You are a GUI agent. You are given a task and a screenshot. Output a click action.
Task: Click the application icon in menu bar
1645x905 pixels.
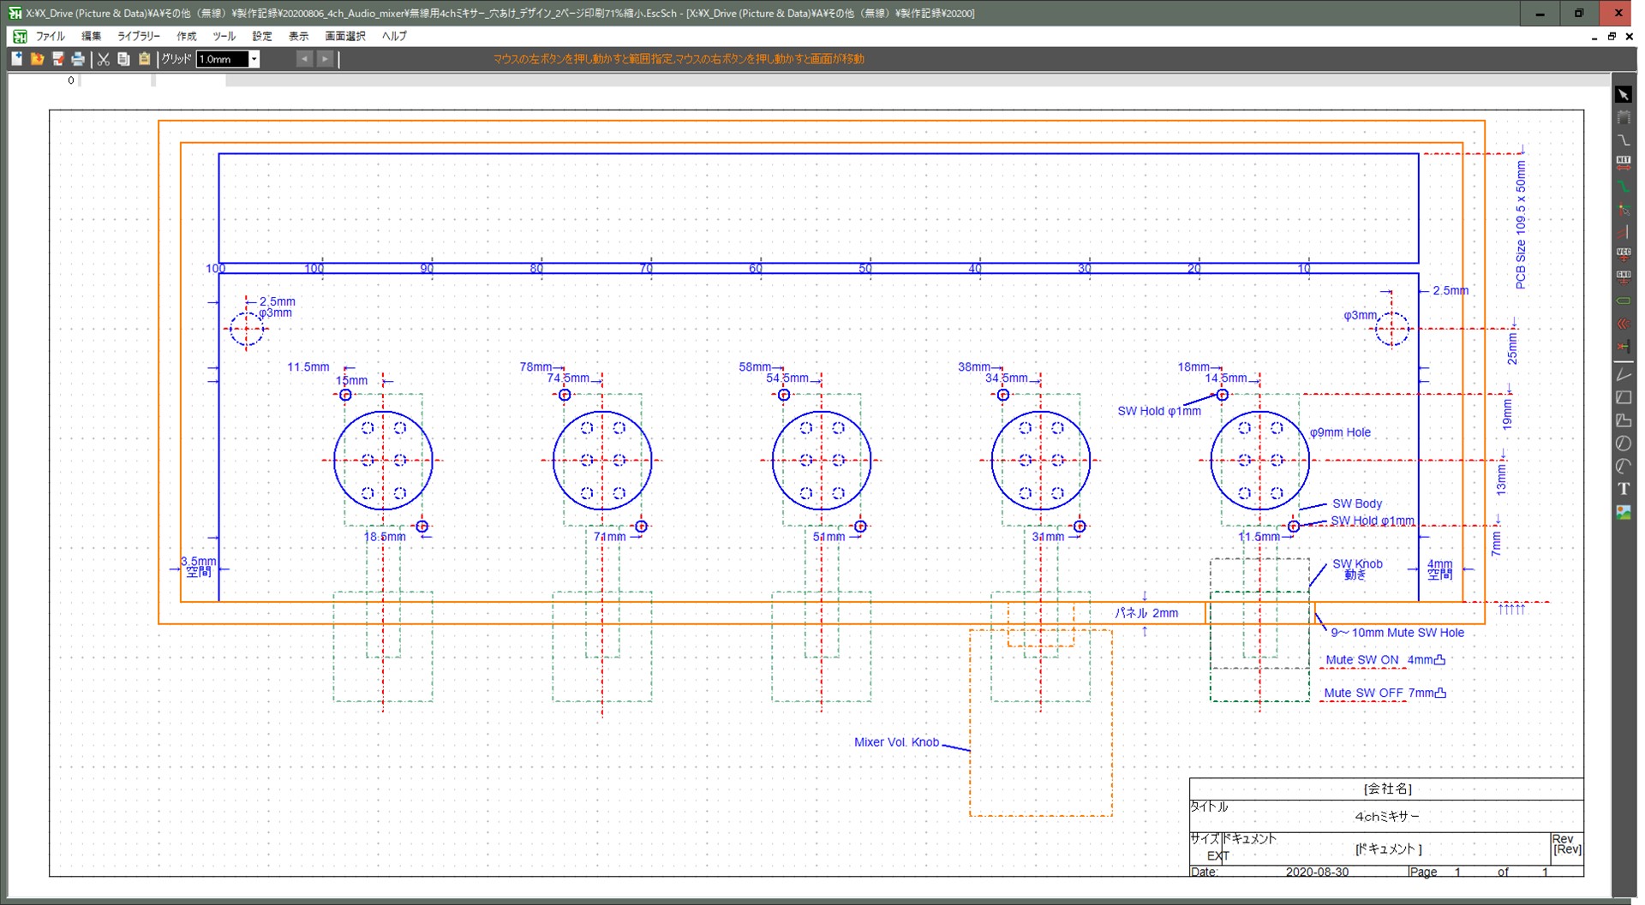tap(19, 36)
